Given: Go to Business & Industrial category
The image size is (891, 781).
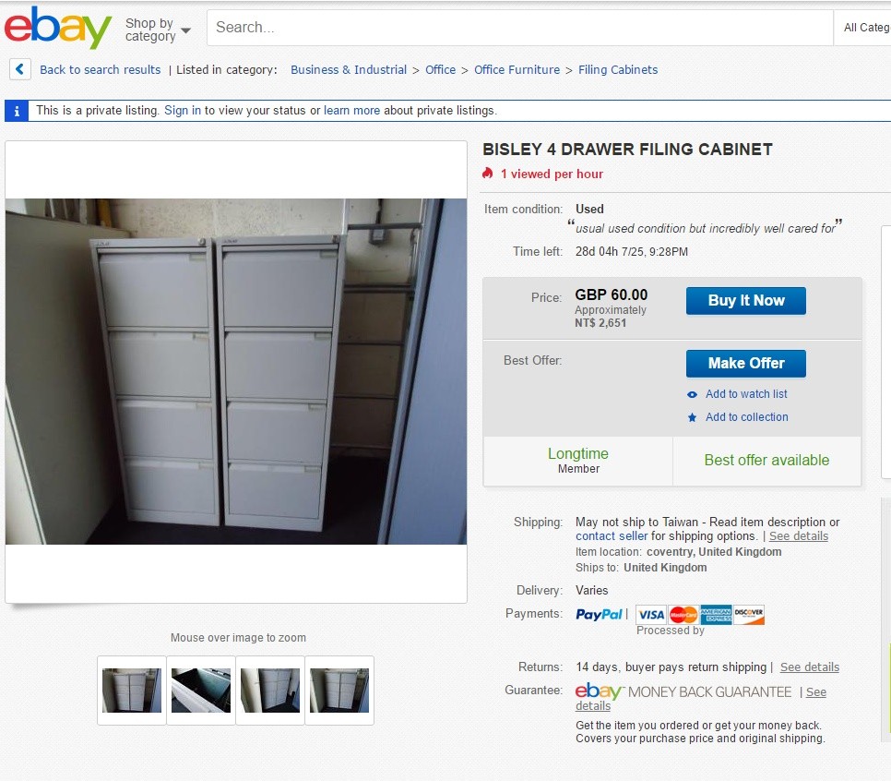Looking at the screenshot, I should click(x=349, y=69).
